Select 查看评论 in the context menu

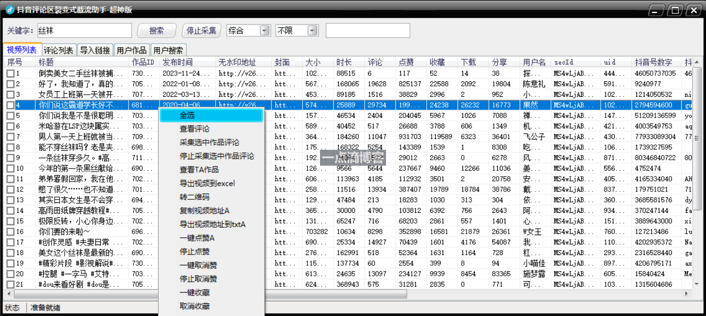pos(211,129)
